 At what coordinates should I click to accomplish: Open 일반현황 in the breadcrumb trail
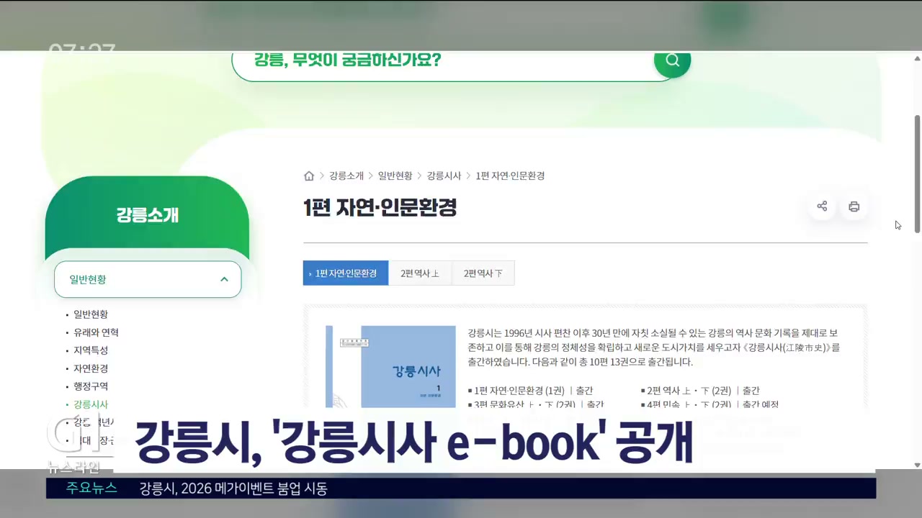point(395,176)
